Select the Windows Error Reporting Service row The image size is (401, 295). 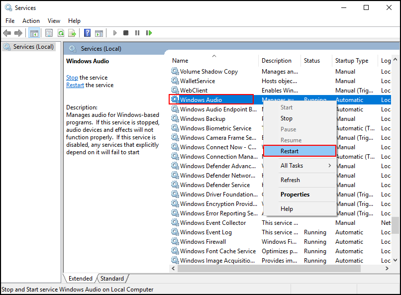(280, 213)
